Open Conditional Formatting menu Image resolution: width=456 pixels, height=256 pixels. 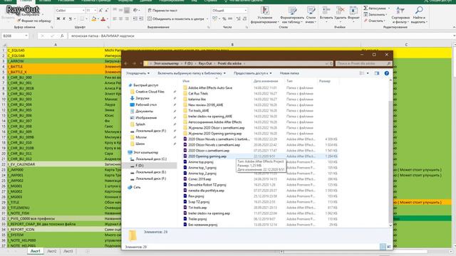(x=264, y=15)
